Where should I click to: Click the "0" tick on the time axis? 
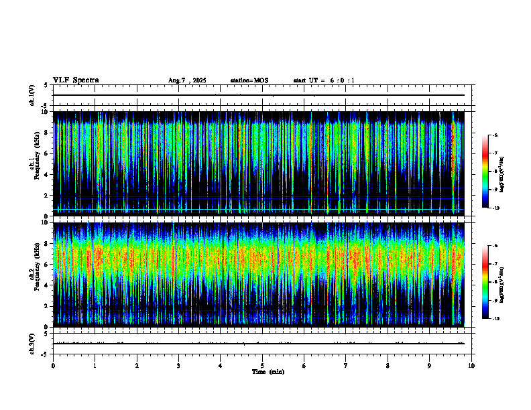(53, 366)
